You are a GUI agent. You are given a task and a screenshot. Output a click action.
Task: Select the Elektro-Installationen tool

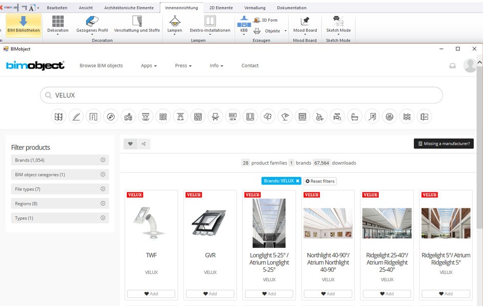[x=210, y=25]
